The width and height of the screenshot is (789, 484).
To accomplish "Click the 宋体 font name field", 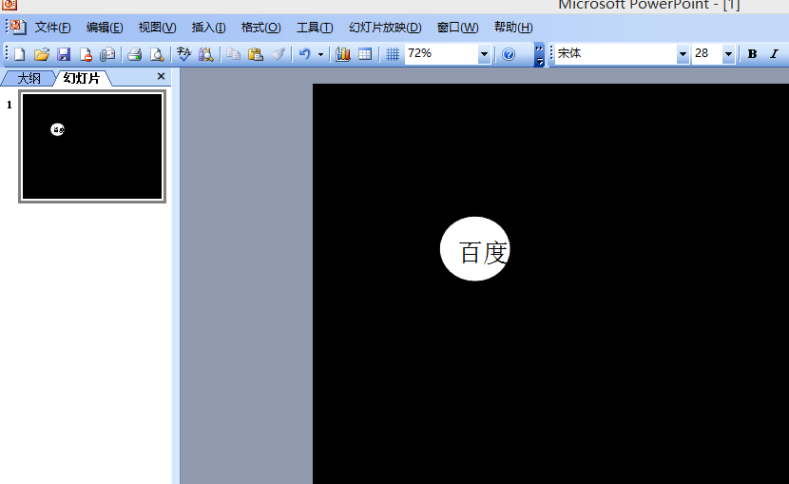I will (616, 54).
